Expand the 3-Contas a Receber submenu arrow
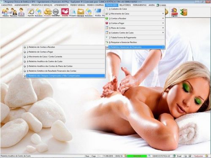 tap(163, 19)
